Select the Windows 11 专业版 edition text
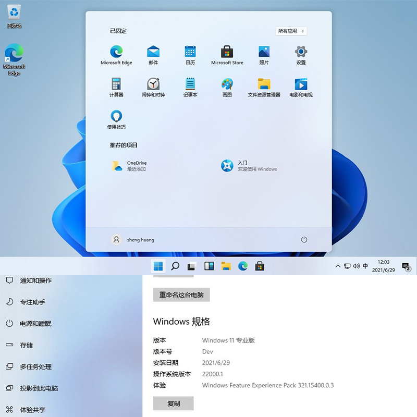The width and height of the screenshot is (417, 417). (x=228, y=340)
